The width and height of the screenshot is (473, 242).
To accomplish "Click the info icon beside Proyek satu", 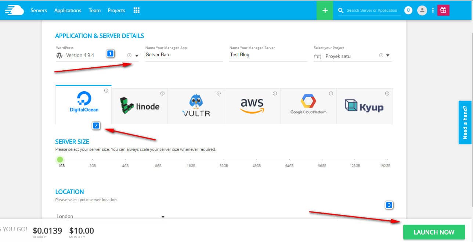I will coord(381,56).
